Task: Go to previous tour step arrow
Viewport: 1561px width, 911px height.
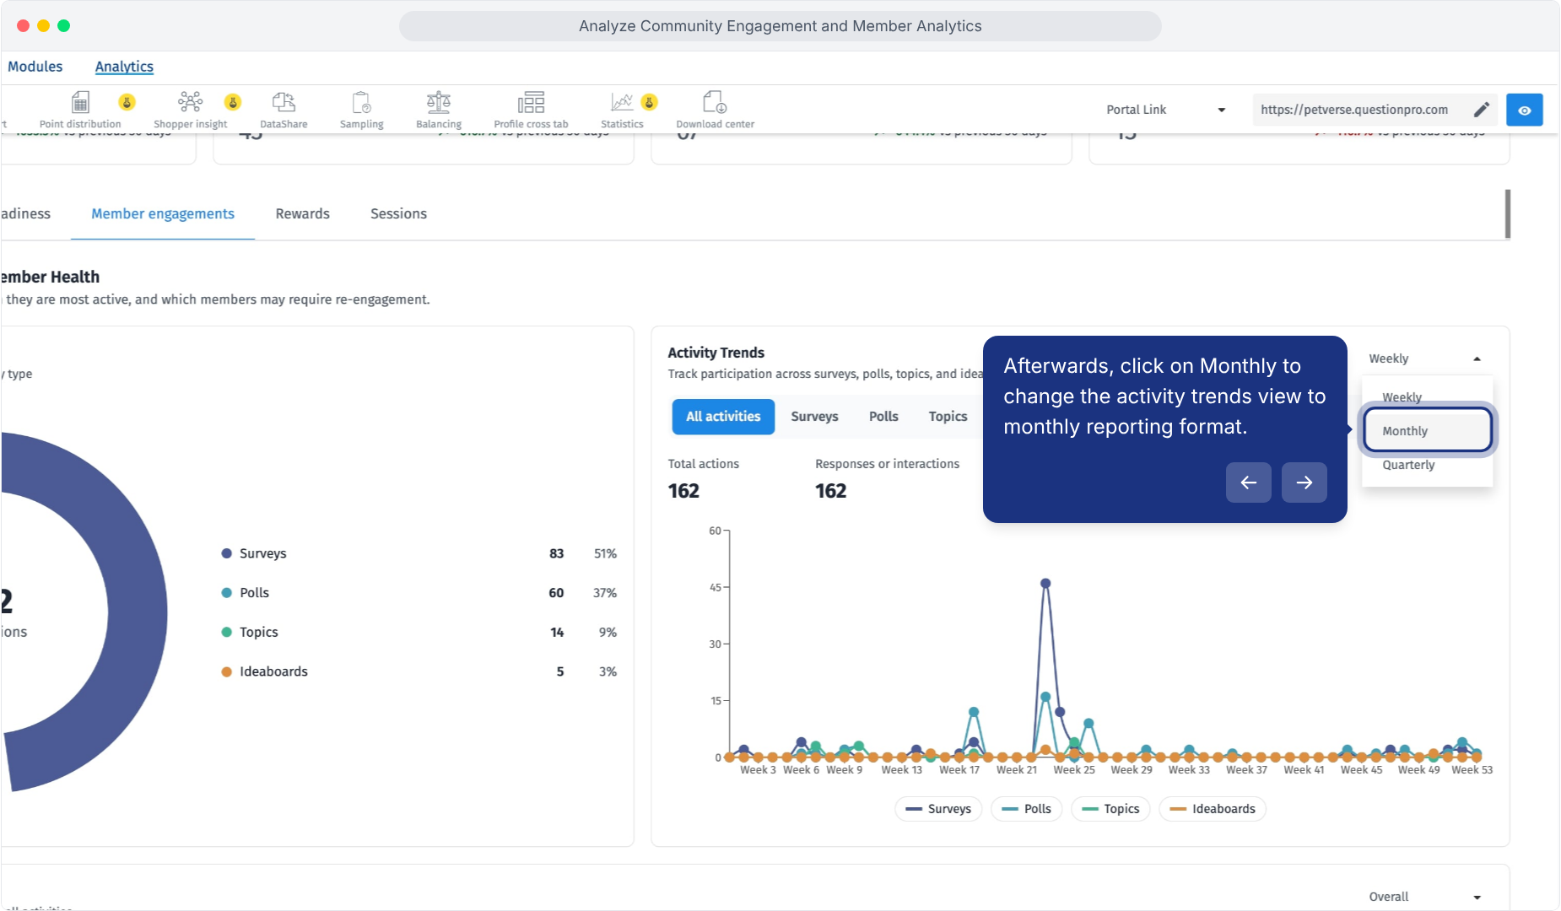Action: 1249,482
